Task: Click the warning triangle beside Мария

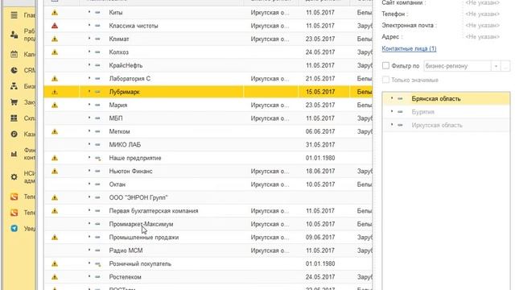Action: [x=55, y=105]
